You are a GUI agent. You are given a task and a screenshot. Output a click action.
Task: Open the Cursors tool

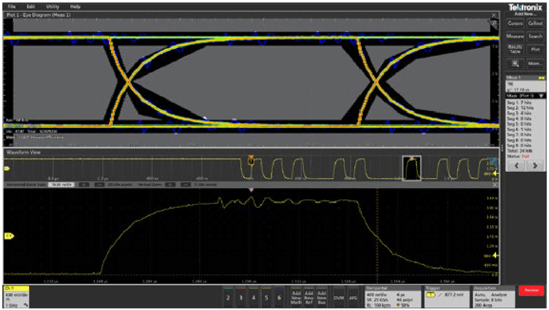pos(515,23)
